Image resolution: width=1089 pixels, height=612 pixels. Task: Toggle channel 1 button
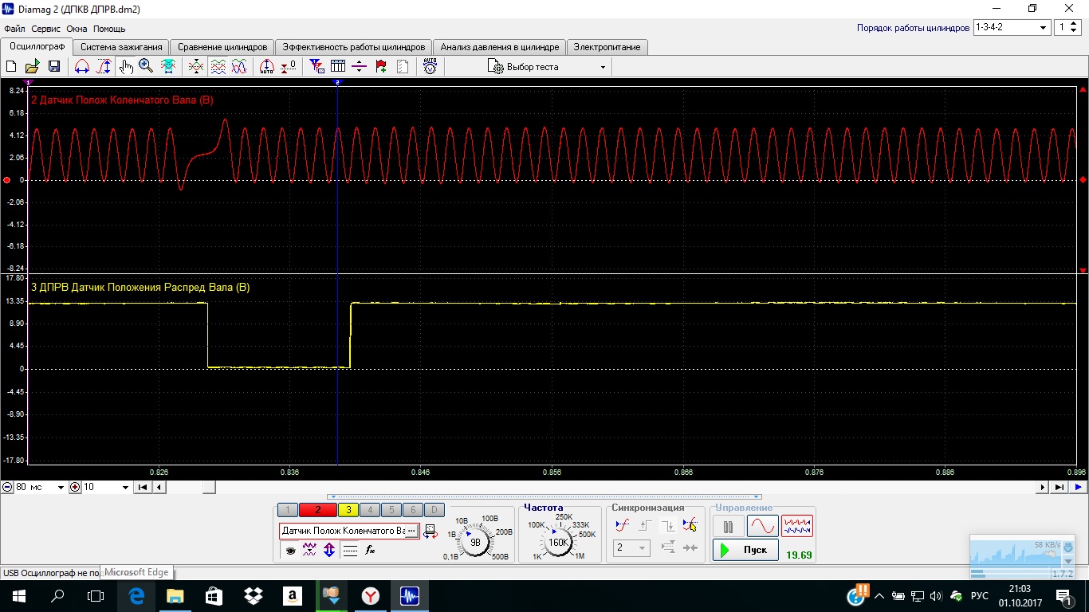pos(287,510)
